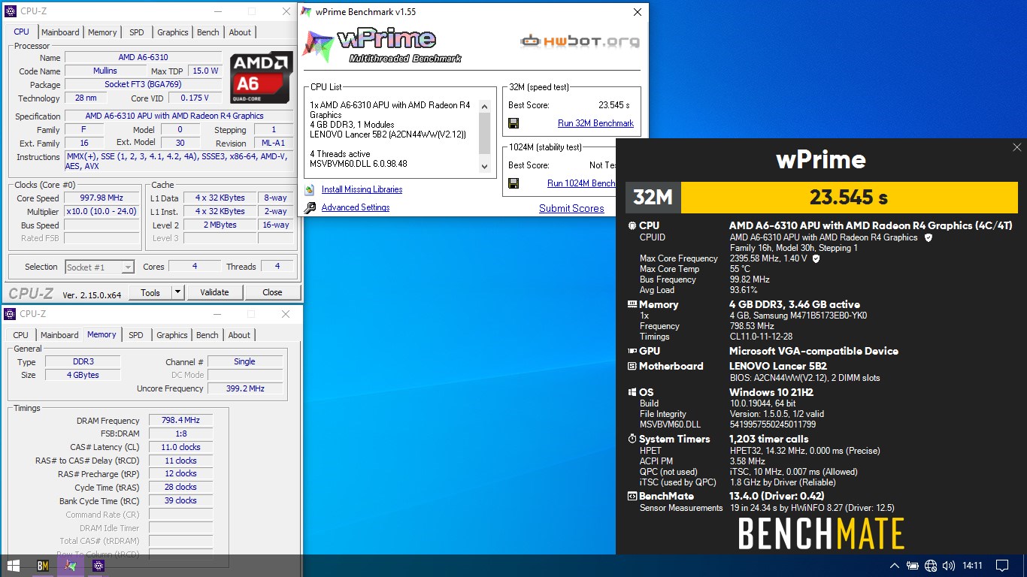
Task: Click the DRAM Frequency value 798.4 MHz
Action: coord(180,421)
